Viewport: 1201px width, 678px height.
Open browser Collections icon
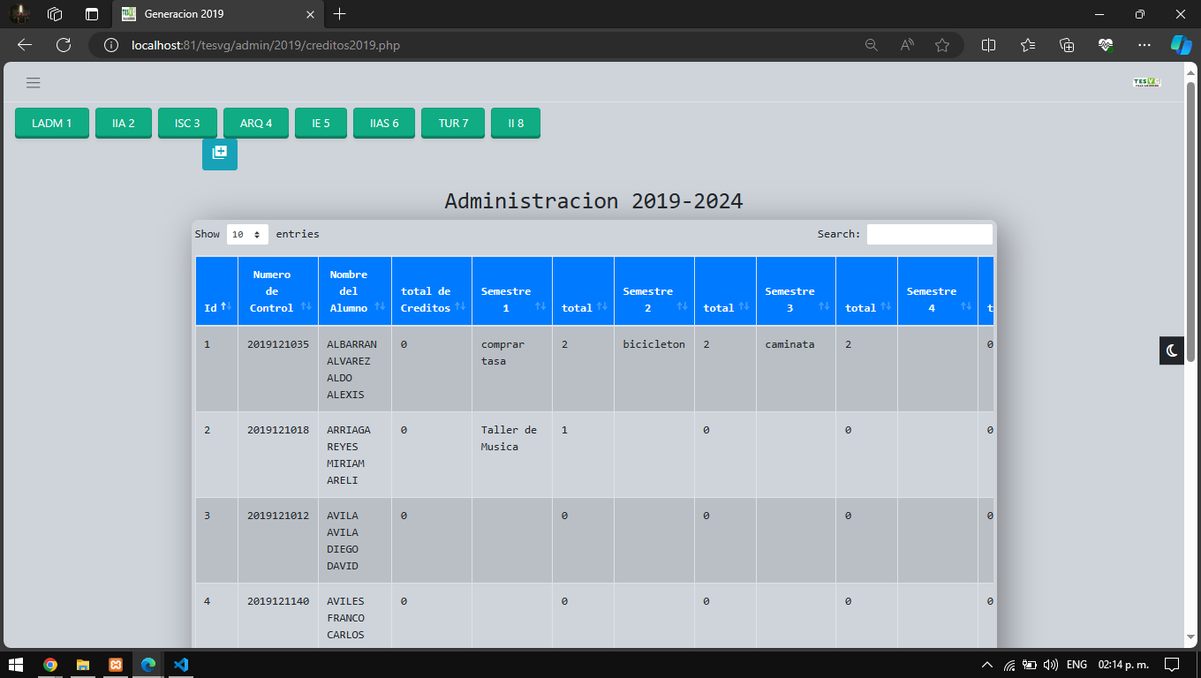coord(1067,45)
